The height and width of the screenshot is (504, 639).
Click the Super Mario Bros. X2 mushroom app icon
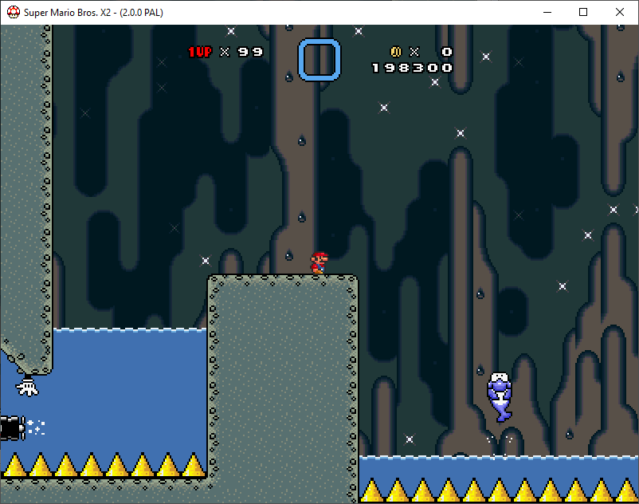coord(14,12)
